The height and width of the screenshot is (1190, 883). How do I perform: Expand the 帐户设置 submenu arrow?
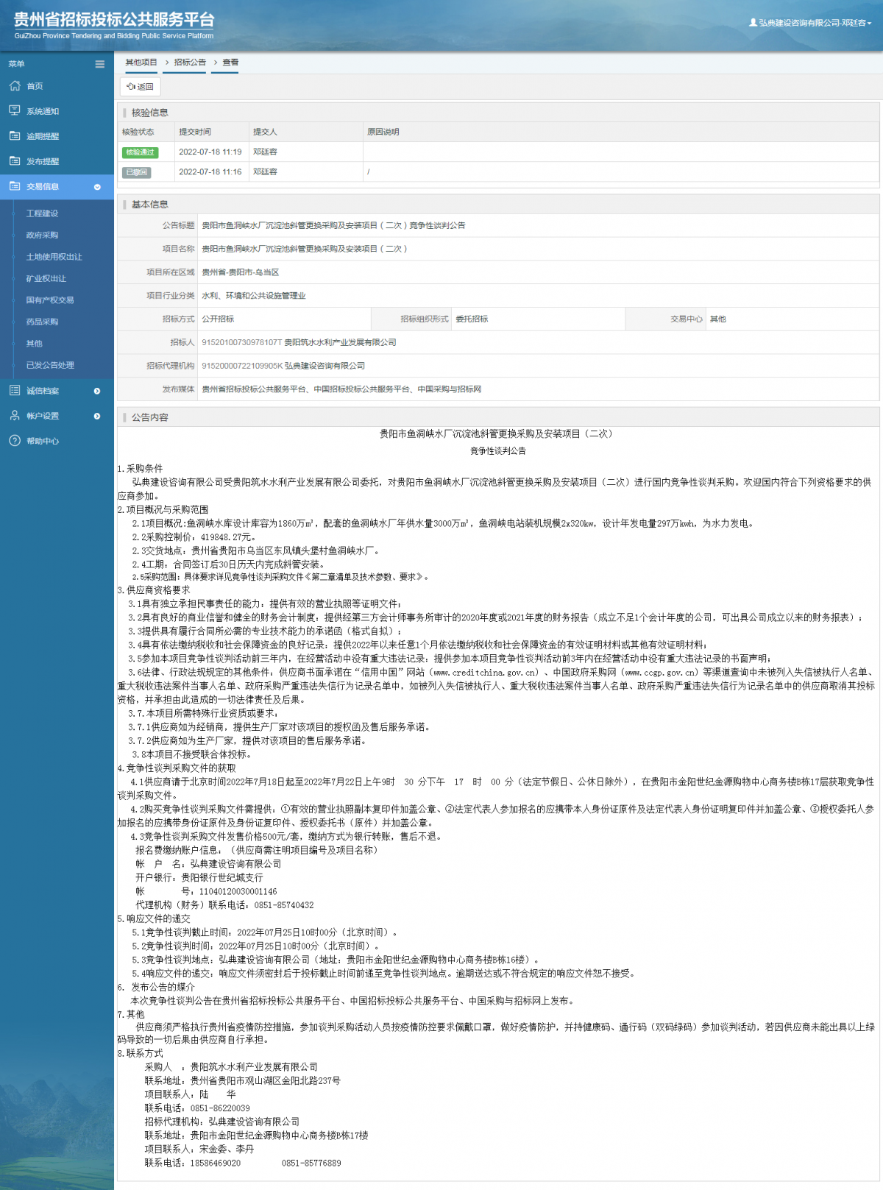click(x=97, y=416)
